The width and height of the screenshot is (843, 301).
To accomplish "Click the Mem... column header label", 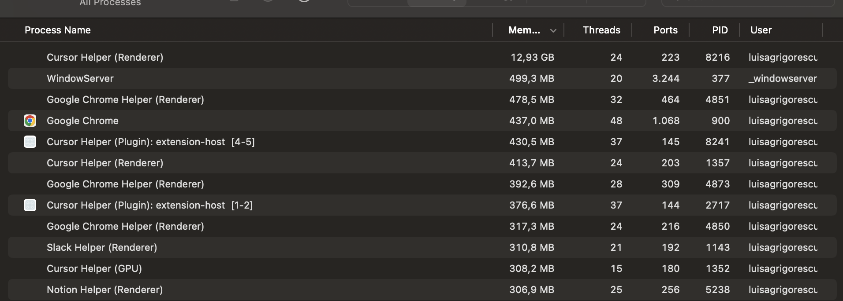I will pos(524,30).
